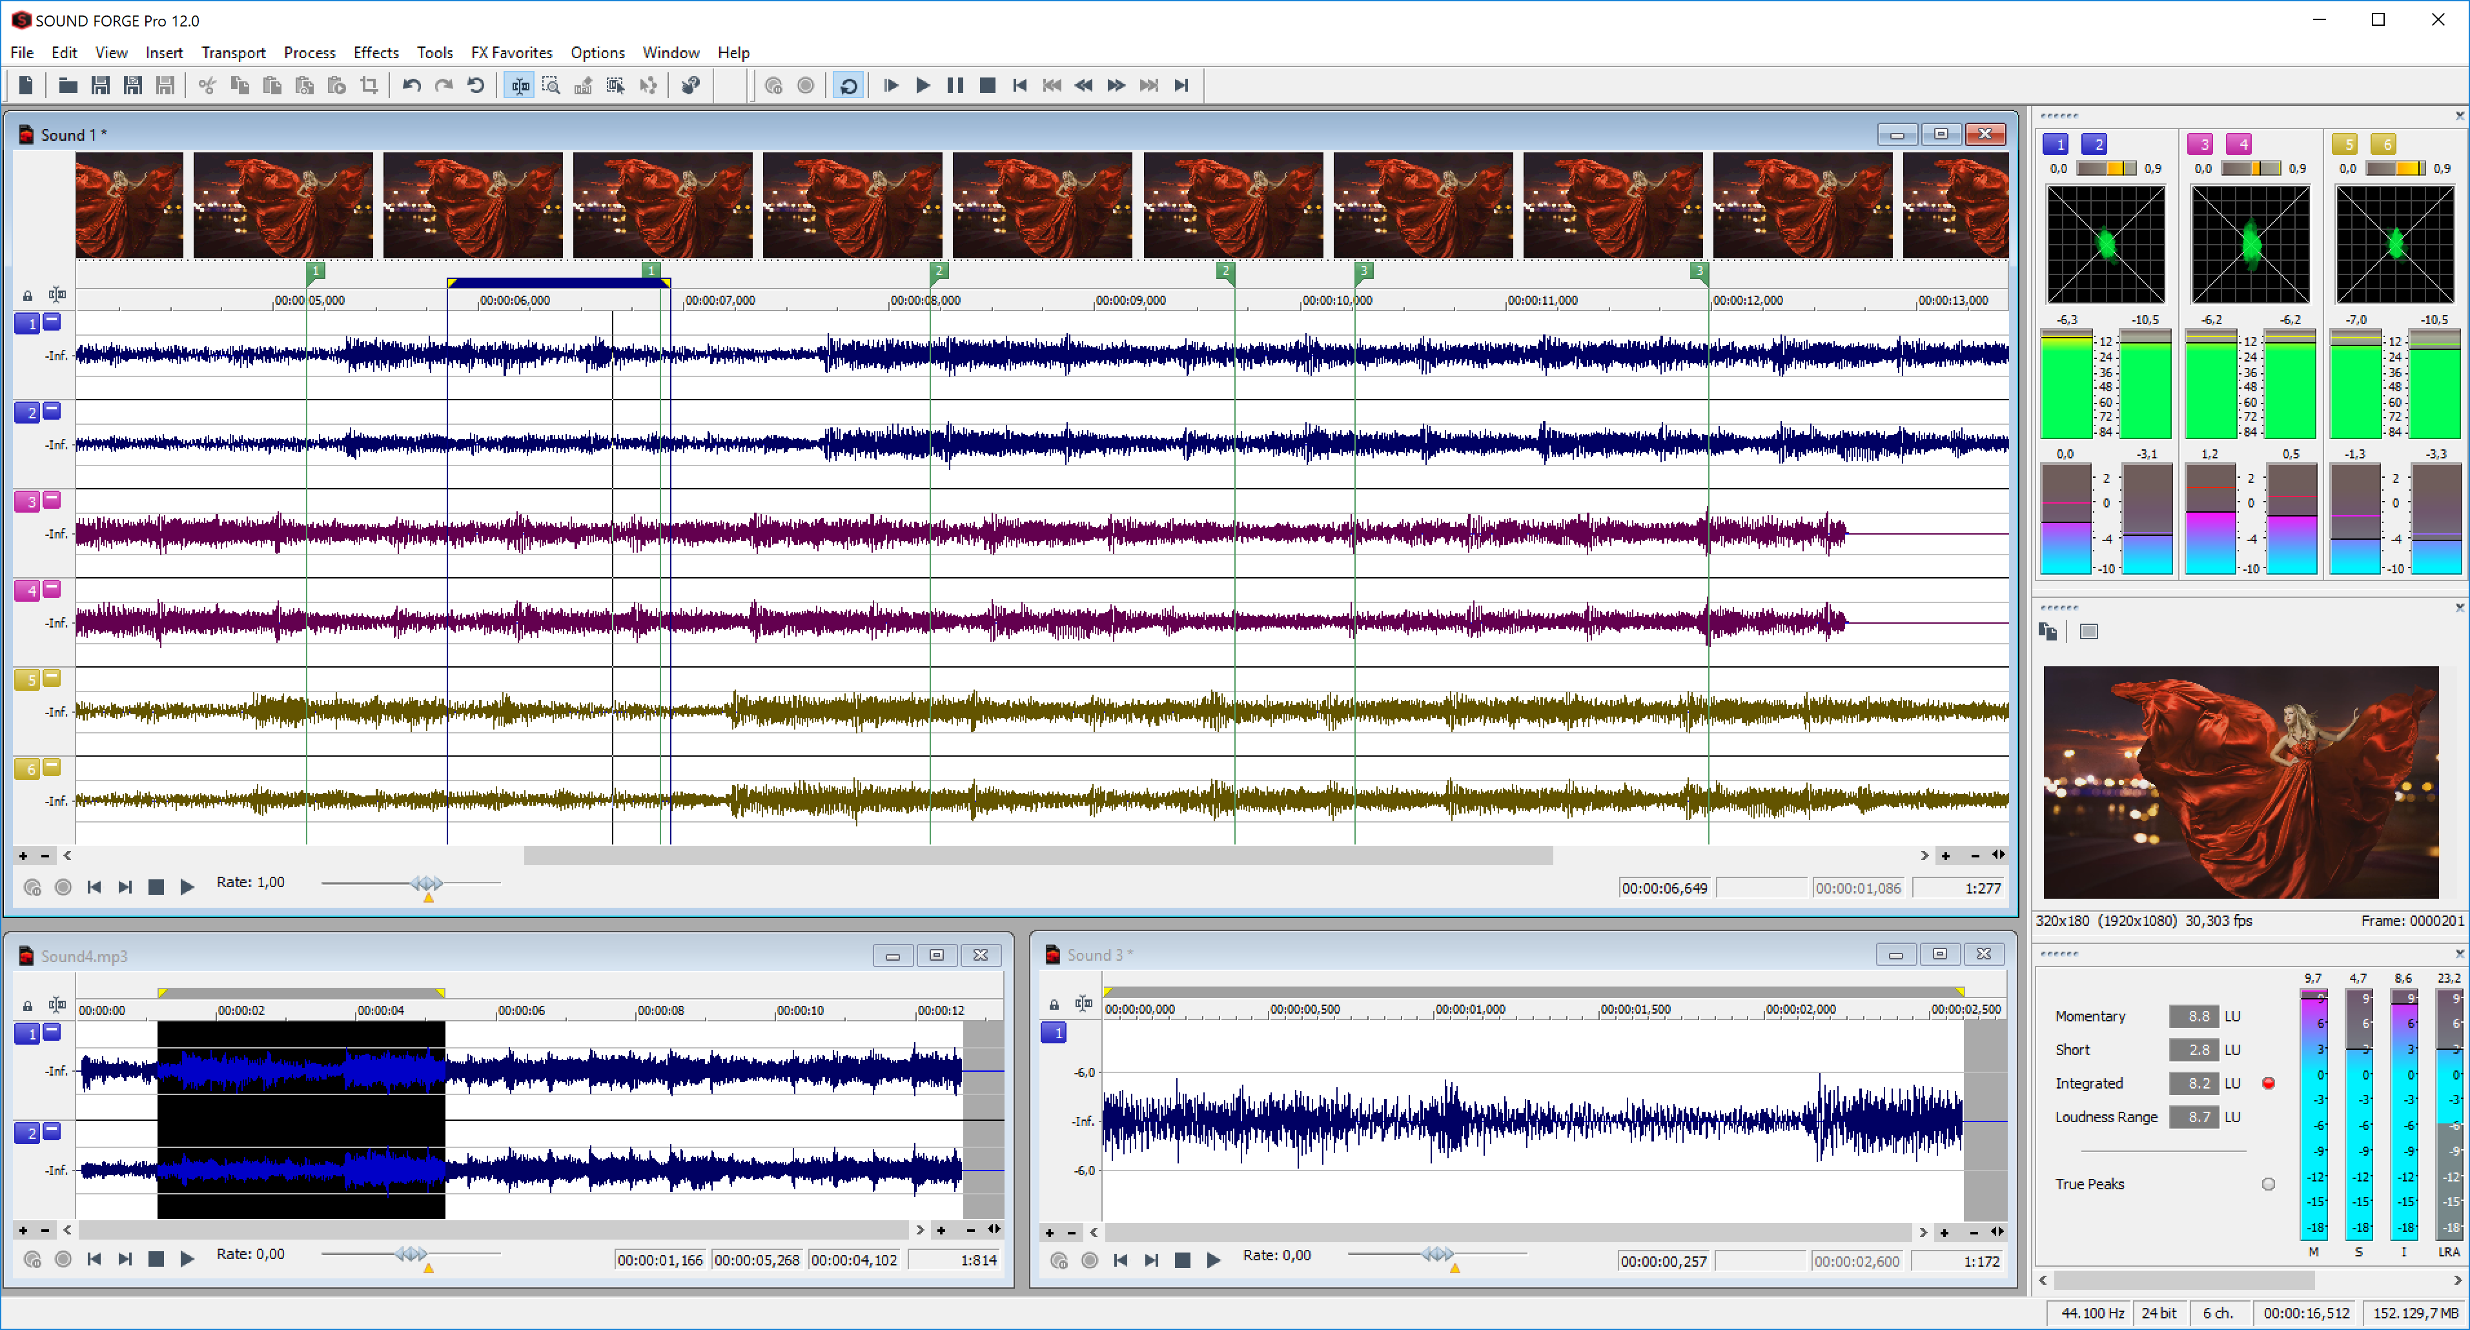2470x1330 pixels.
Task: Click the Record button in main toolbar
Action: (x=806, y=85)
